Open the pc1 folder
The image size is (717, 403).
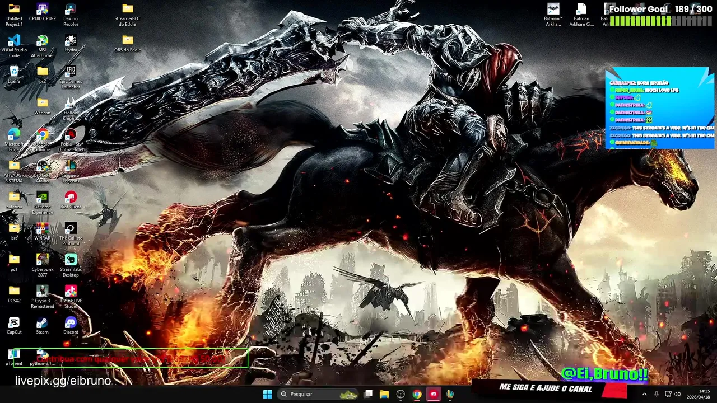pos(14,263)
